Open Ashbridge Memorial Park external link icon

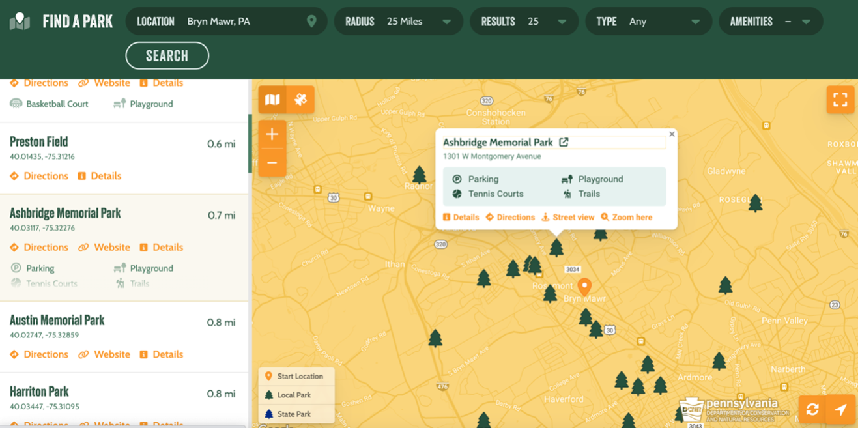tap(564, 142)
